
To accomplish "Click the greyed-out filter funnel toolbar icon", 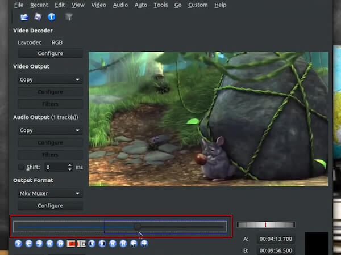I will coord(69,17).
